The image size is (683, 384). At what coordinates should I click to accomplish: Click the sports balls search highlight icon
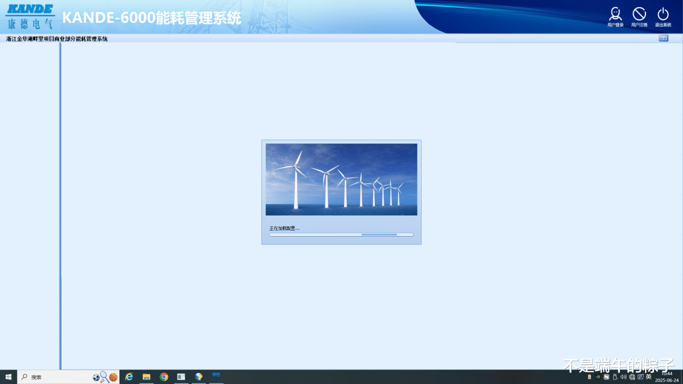tap(105, 377)
